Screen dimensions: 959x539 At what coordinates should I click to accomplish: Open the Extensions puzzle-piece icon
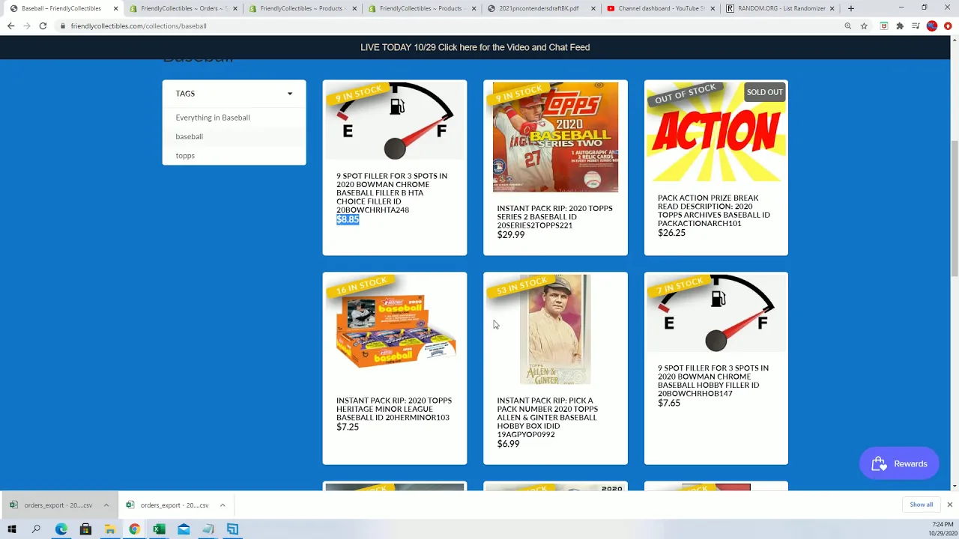coord(900,25)
